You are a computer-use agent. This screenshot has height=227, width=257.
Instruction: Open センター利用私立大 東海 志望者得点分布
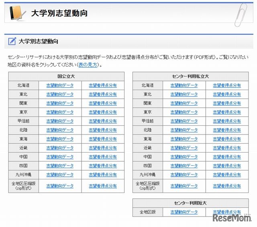point(227,139)
